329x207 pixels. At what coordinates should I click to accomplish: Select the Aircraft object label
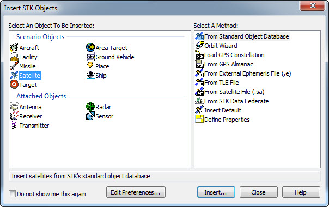point(29,48)
